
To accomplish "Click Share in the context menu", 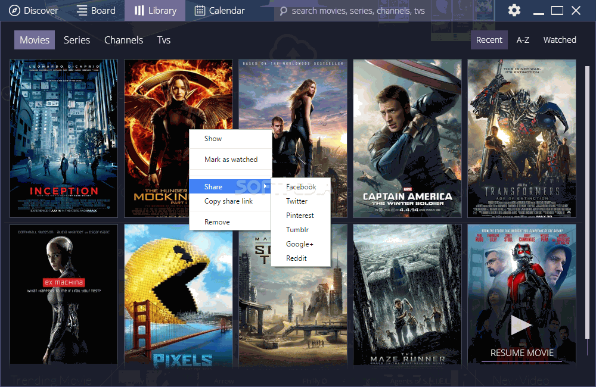I will (230, 186).
